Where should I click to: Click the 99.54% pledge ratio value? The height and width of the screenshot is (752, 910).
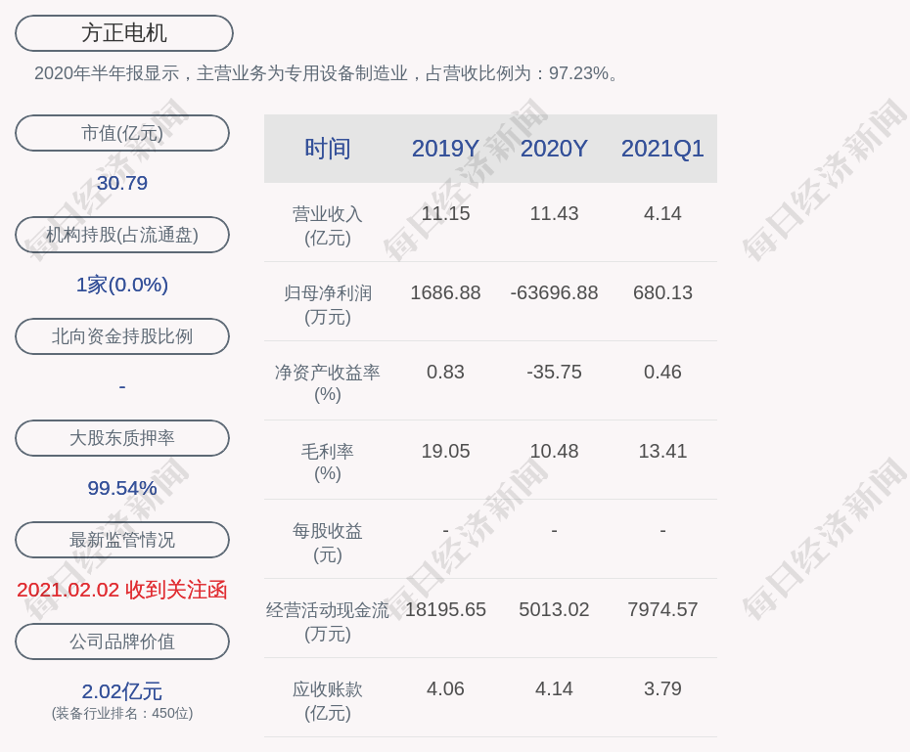(122, 488)
